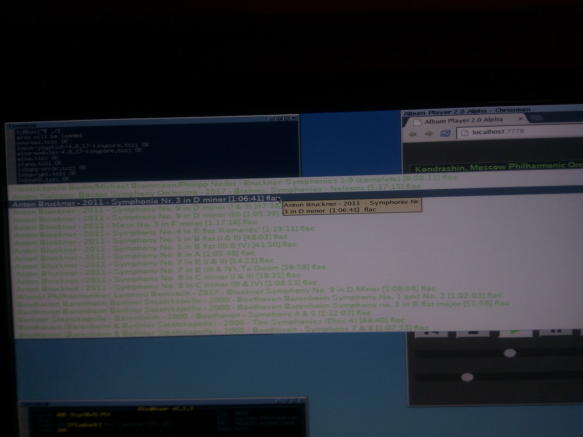Select Symphony No. 9 in D minor (I & II)
583x437 pixels.
click(x=147, y=208)
